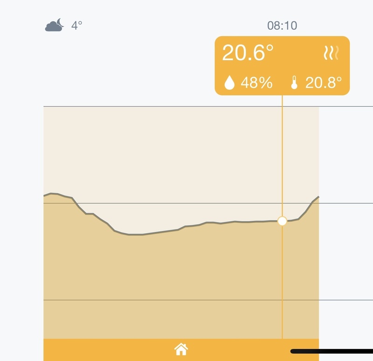The height and width of the screenshot is (361, 373).
Task: Tap the vertical orange cursor line below marker
Action: point(283,281)
